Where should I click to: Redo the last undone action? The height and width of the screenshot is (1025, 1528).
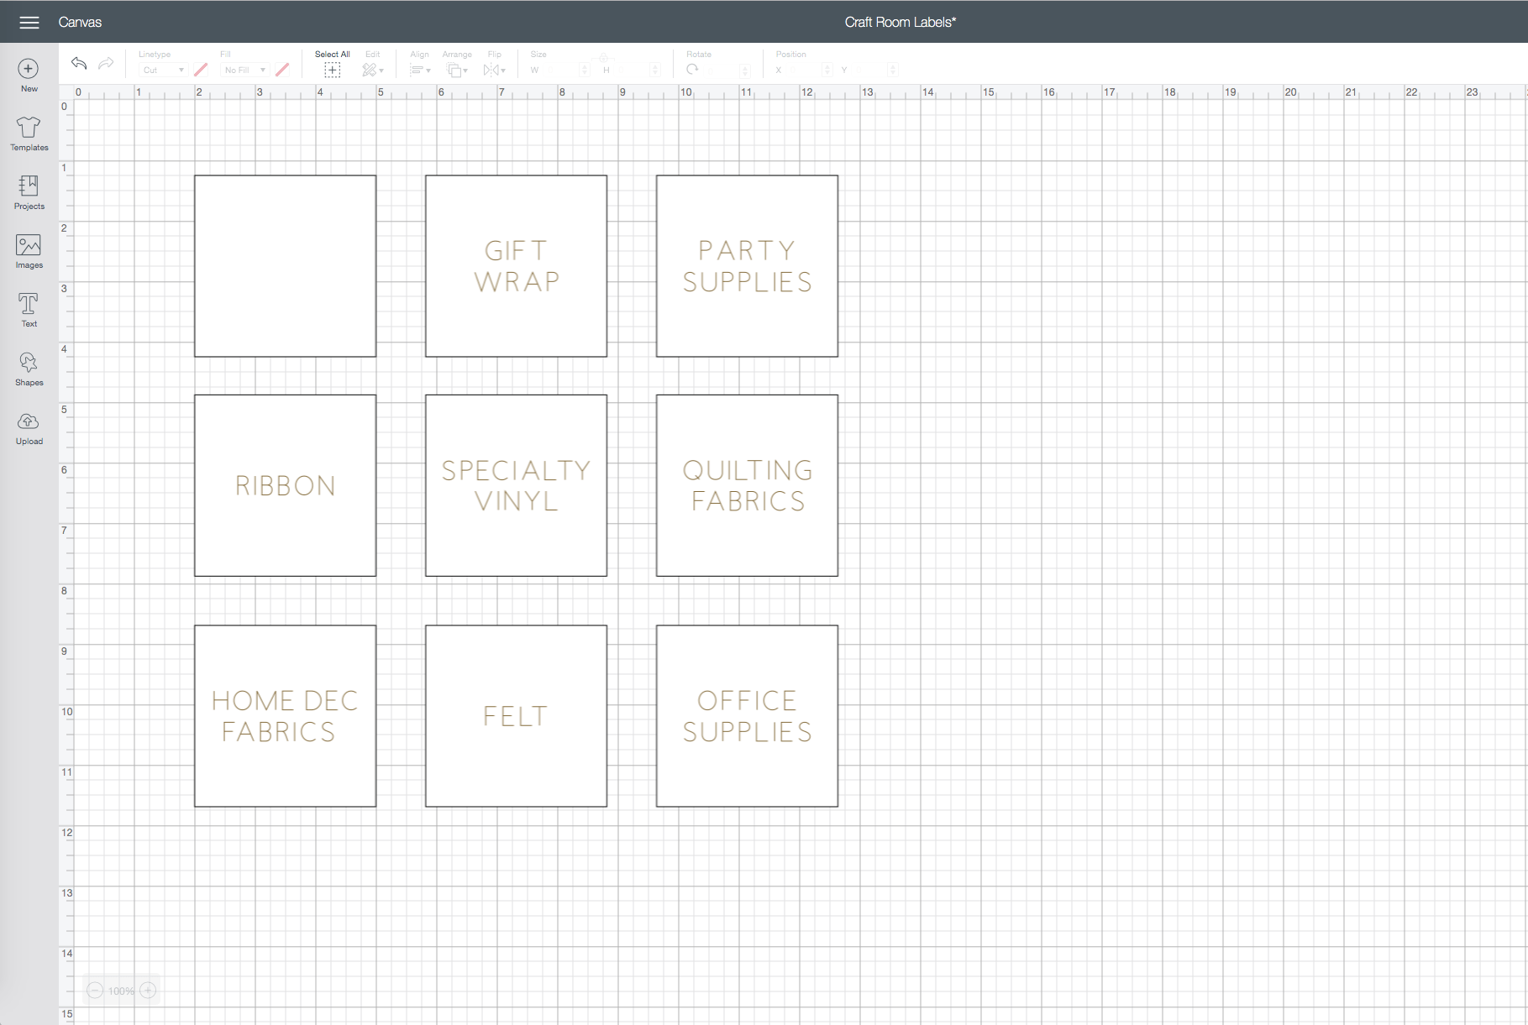pyautogui.click(x=106, y=64)
